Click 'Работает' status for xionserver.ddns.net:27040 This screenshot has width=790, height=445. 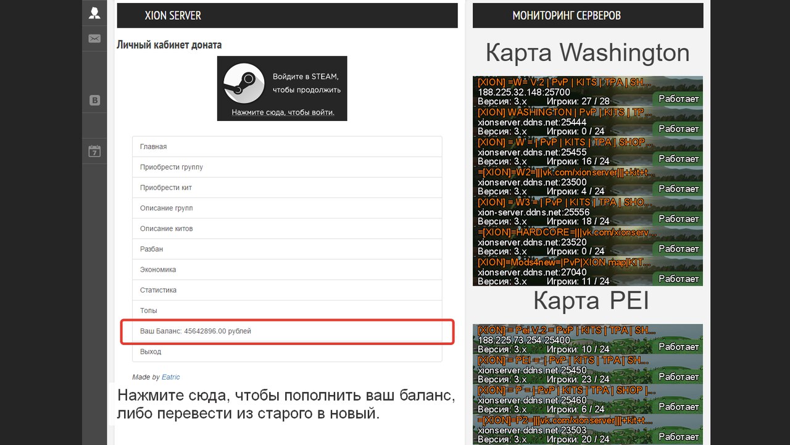point(678,278)
